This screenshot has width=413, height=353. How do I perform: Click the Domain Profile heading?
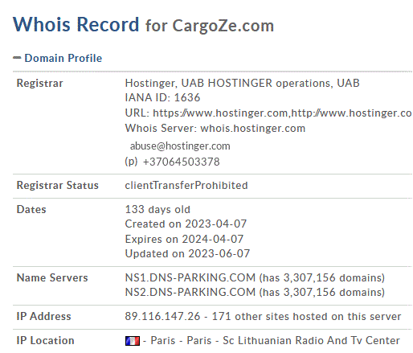pos(63,58)
